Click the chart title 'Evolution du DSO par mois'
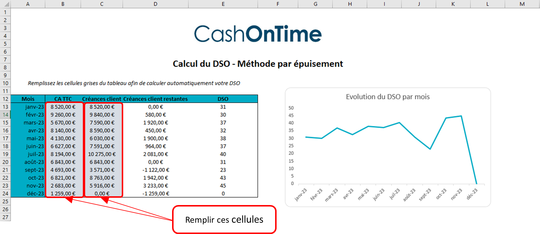Screen dimensions: 540x234 click(388, 97)
